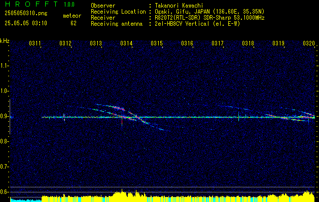Image resolution: width=319 pixels, height=202 pixels.
Task: Click the 0316 time axis marker
Action: (x=187, y=43)
